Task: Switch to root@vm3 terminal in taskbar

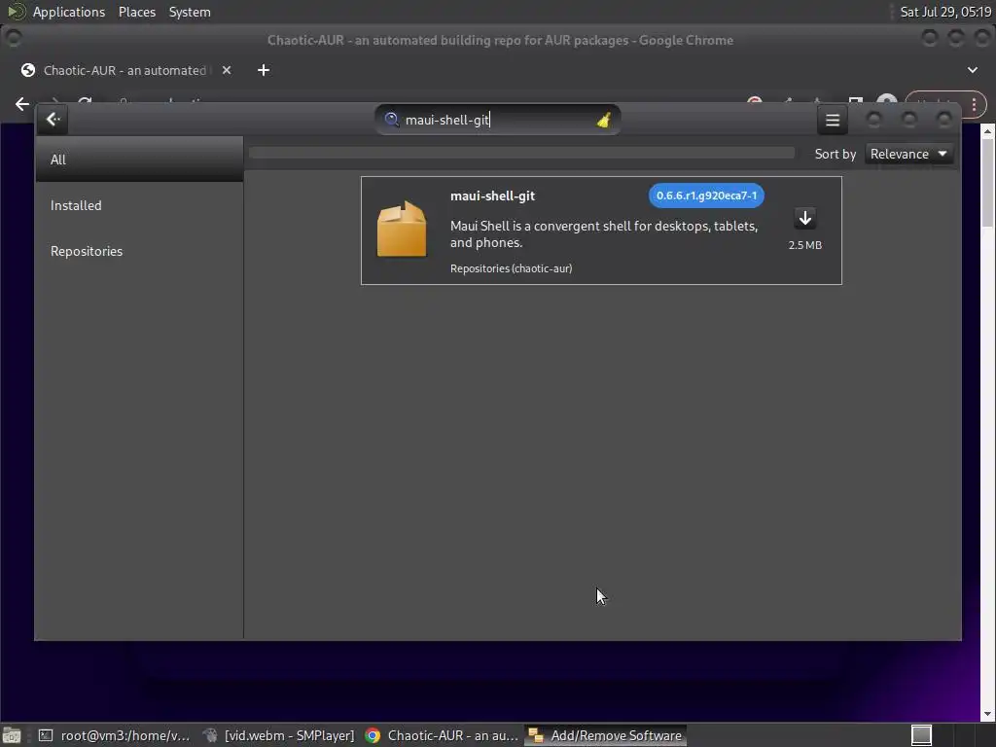Action: tap(115, 735)
